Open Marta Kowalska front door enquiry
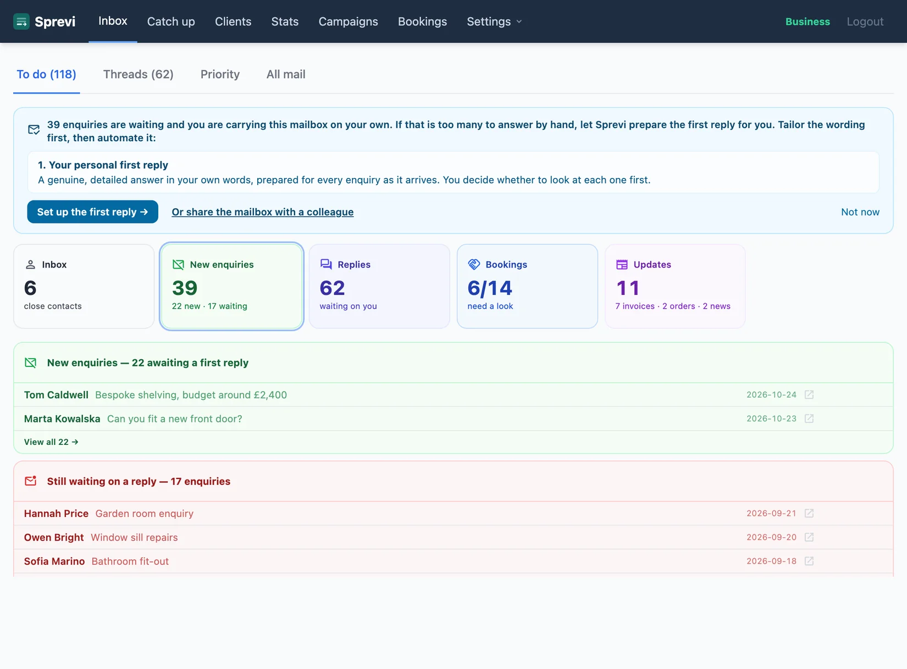 (x=453, y=419)
